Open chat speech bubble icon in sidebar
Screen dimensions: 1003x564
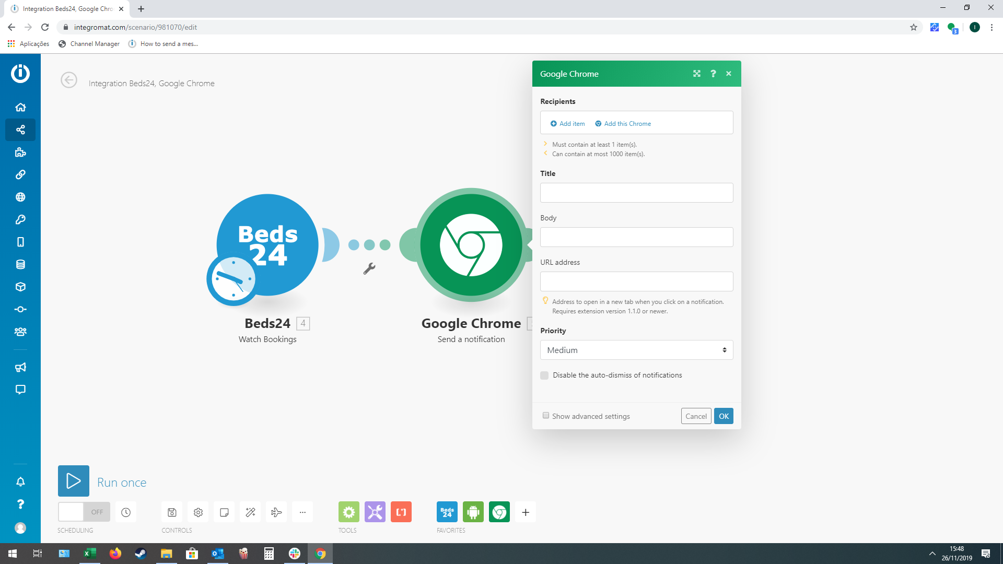20,390
